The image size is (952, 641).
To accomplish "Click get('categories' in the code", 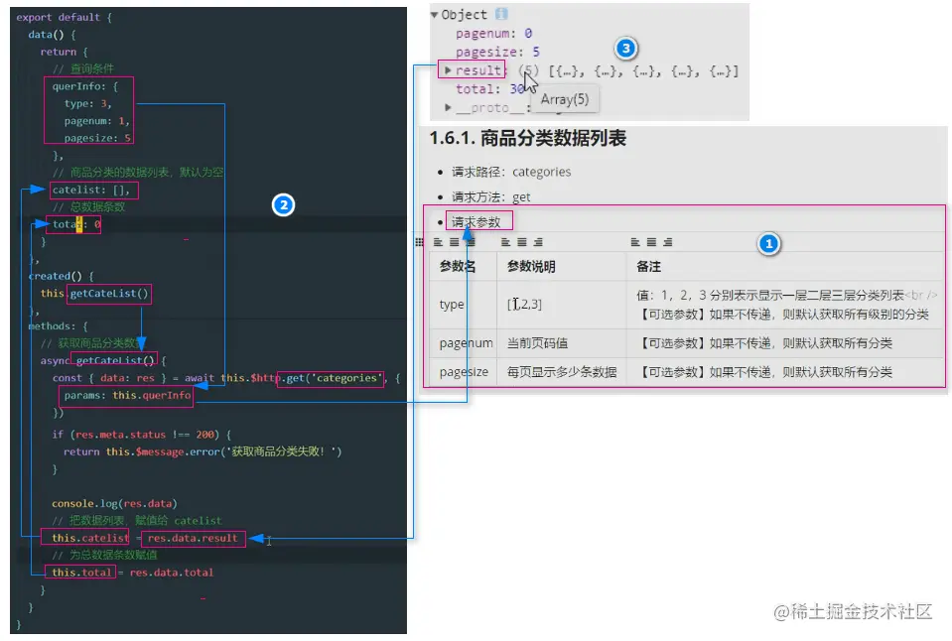I will [332, 378].
